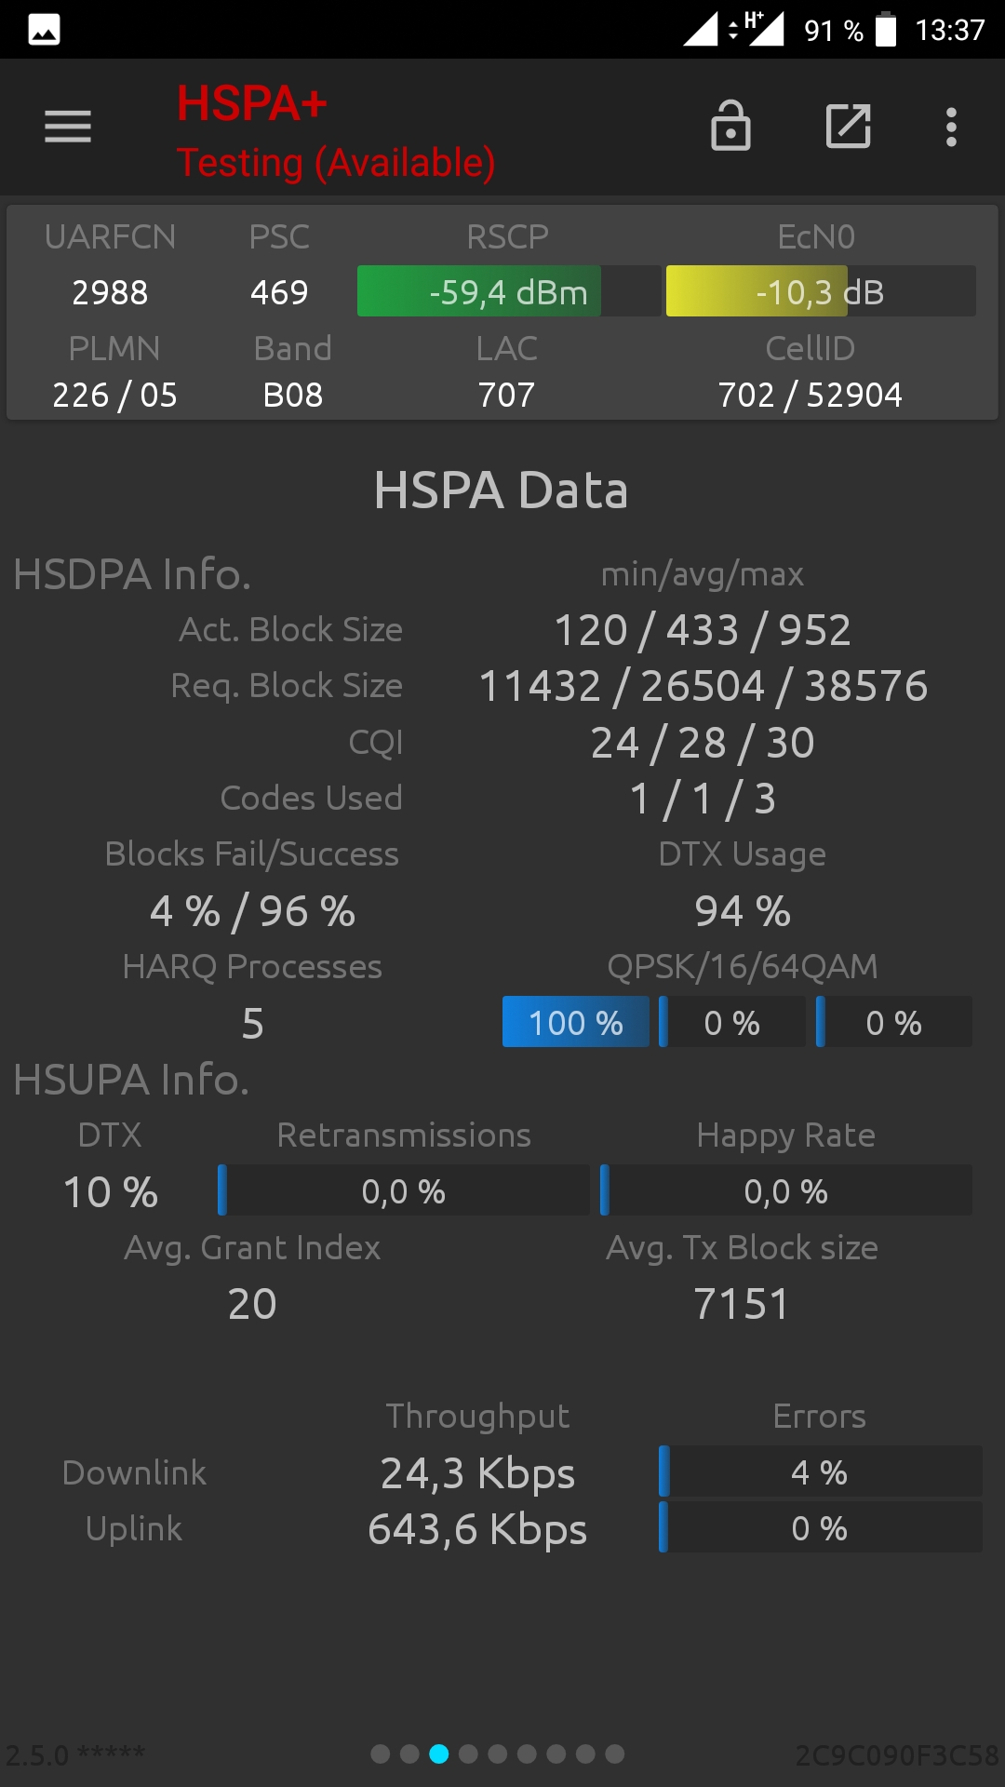Image resolution: width=1005 pixels, height=1787 pixels.
Task: Tap the CellID value 702 / 52904
Action: click(811, 395)
